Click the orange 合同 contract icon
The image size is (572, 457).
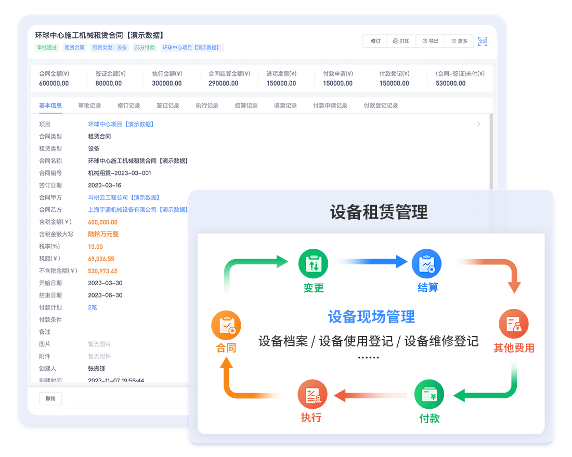click(x=226, y=326)
